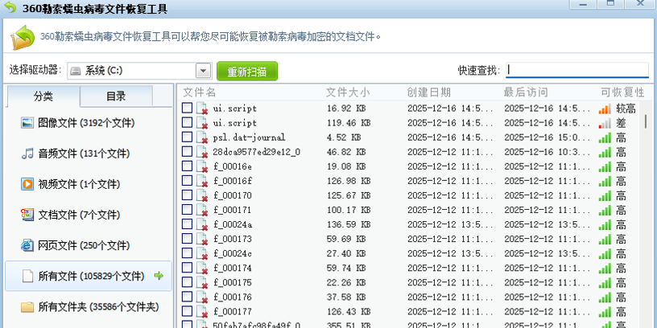Click the drive icon in the drive selector
Image resolution: width=657 pixels, height=328 pixels.
[x=76, y=71]
